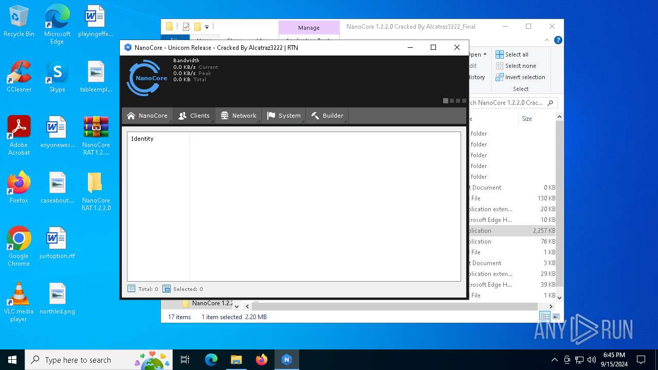The height and width of the screenshot is (370, 658).
Task: Open the System tab
Action: (x=284, y=116)
